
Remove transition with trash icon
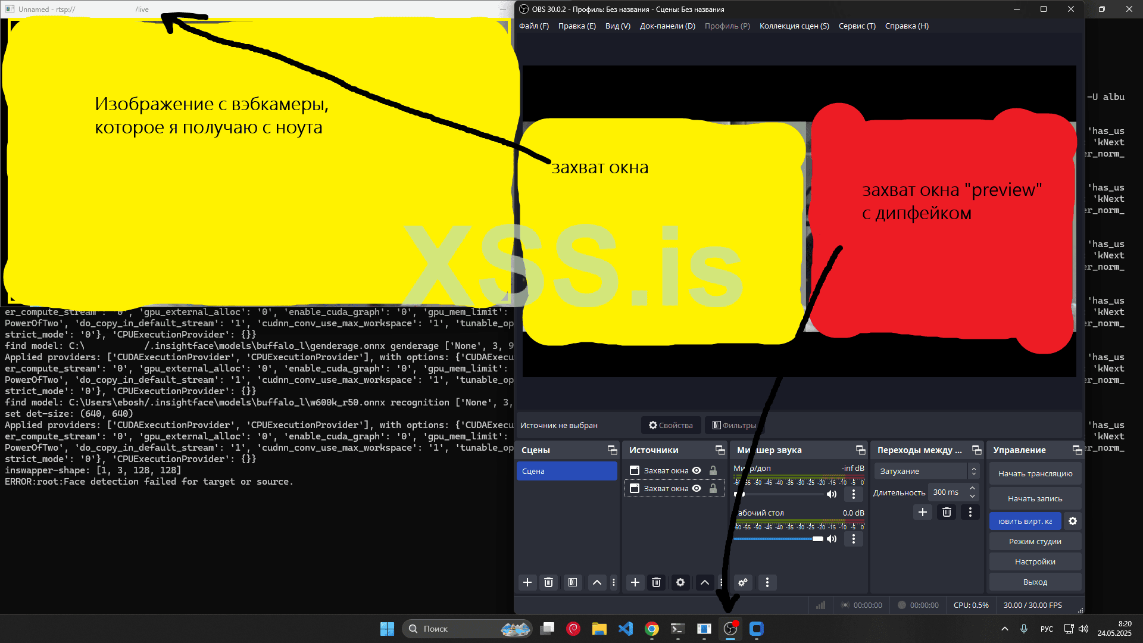[947, 512]
